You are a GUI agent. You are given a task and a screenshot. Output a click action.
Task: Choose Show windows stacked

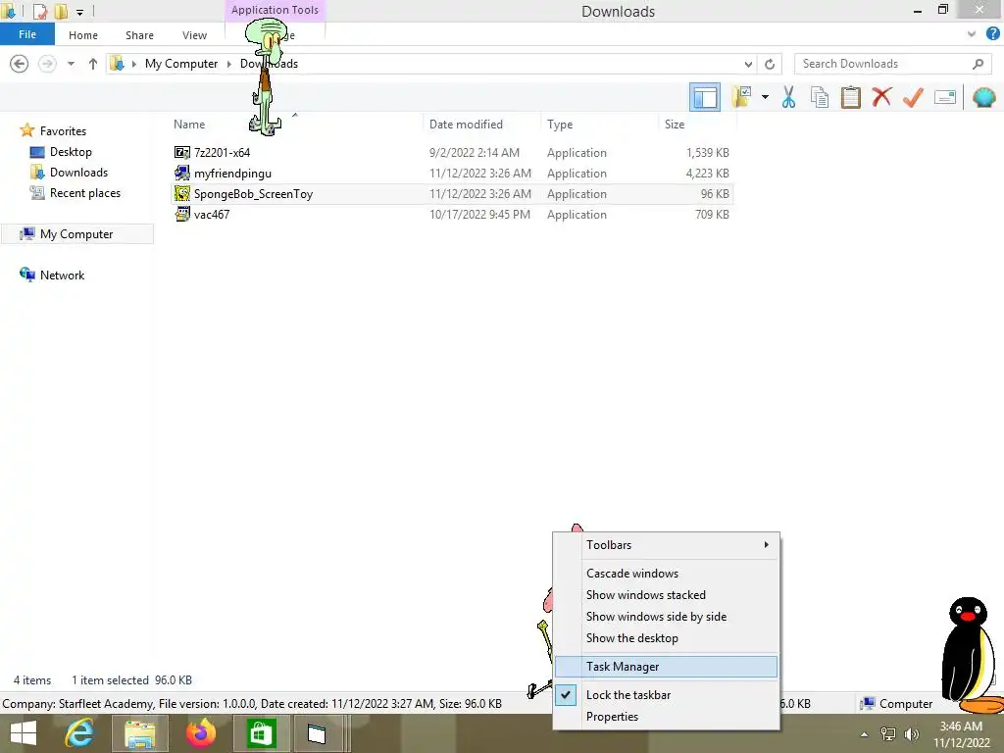(x=666, y=595)
